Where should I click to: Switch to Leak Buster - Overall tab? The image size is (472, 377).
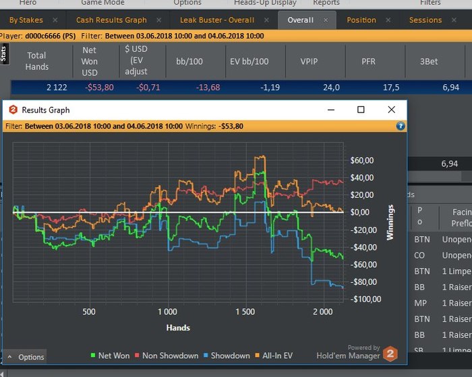coord(217,20)
